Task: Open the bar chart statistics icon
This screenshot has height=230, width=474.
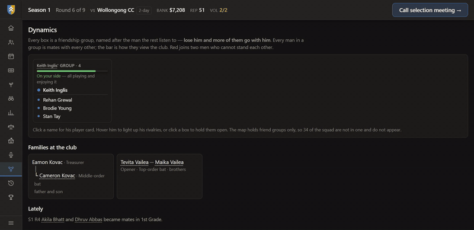Action: pos(11,113)
